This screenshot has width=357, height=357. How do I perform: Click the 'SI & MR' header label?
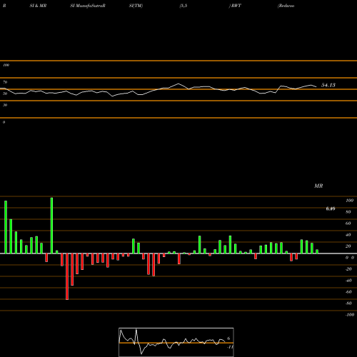38,6
